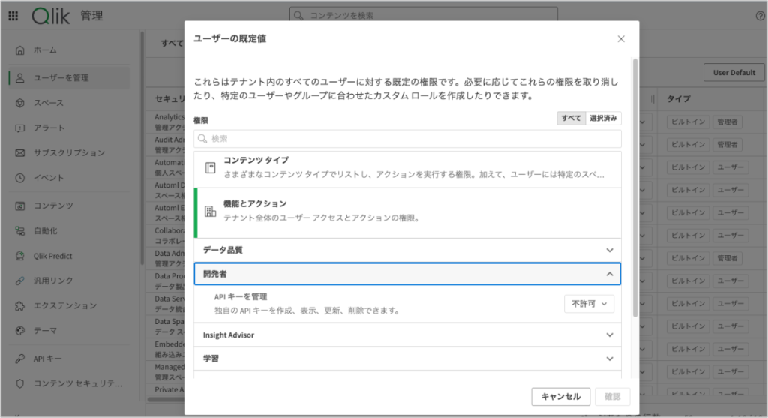Click the API キー key icon
Viewport: 768px width, 418px height.
click(20, 359)
